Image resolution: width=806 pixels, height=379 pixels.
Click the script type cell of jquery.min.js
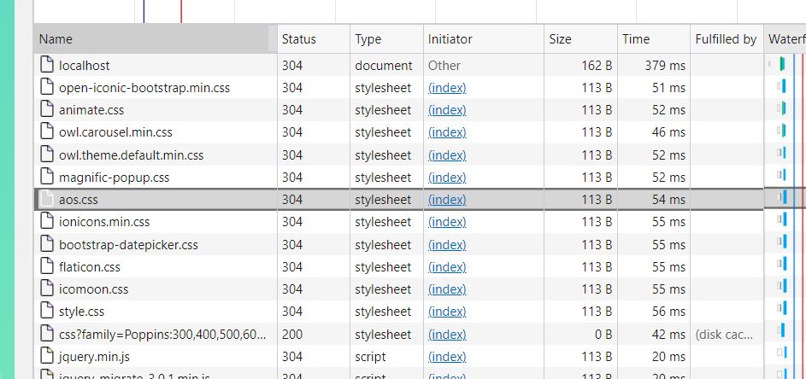[x=370, y=357]
